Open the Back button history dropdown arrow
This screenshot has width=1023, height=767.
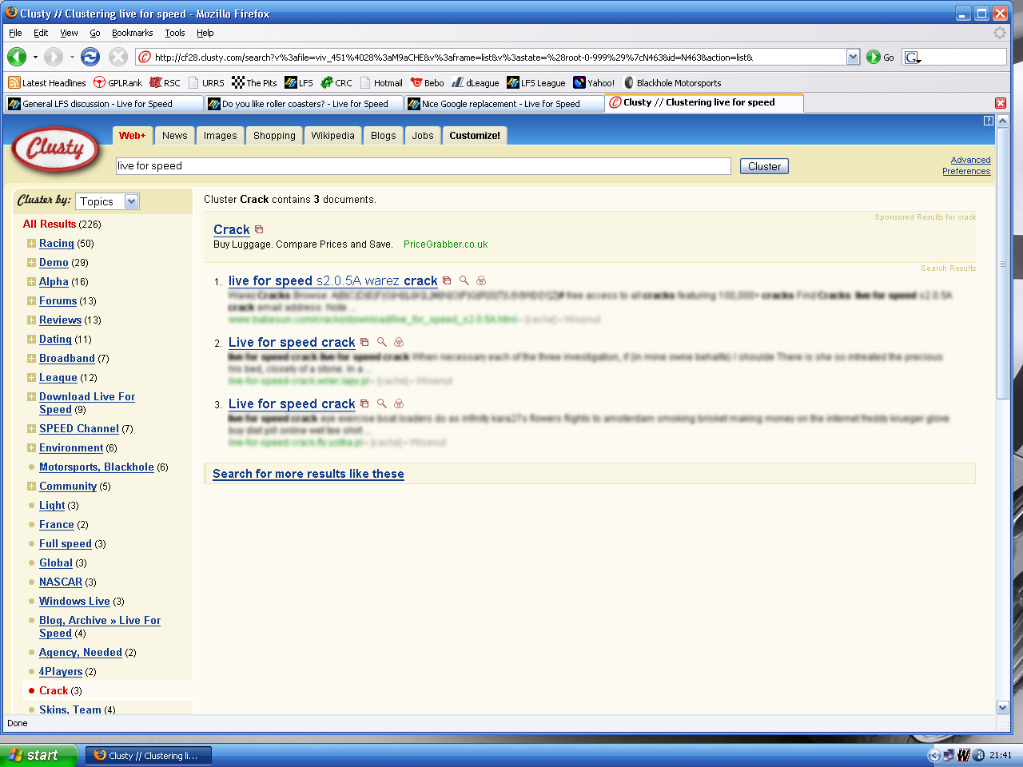35,57
